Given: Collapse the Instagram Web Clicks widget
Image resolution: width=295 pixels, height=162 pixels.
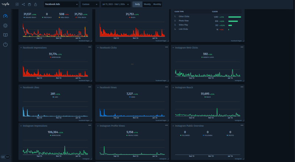Looking at the screenshot, I should [173, 48].
